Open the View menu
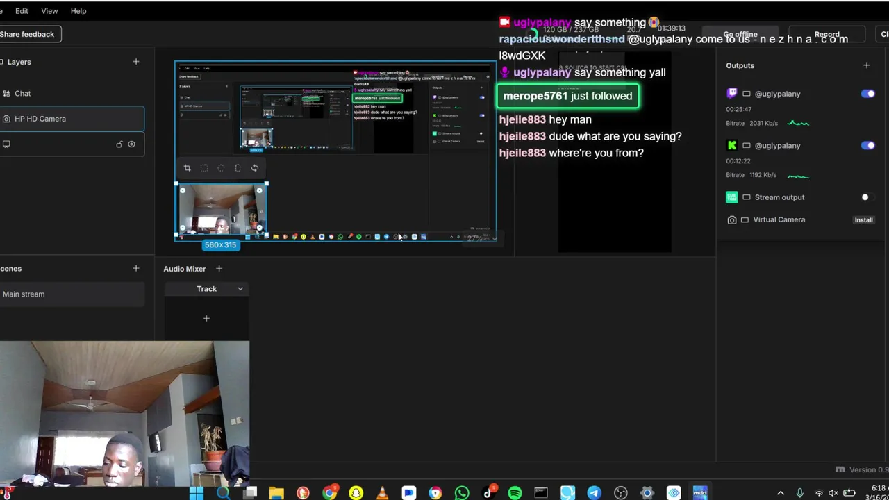The image size is (889, 500). coord(49,11)
